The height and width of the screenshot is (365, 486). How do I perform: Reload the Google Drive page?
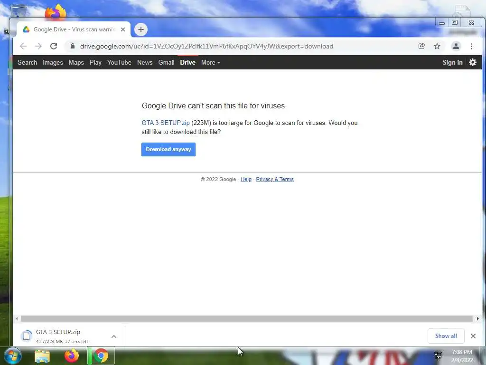[x=54, y=46]
